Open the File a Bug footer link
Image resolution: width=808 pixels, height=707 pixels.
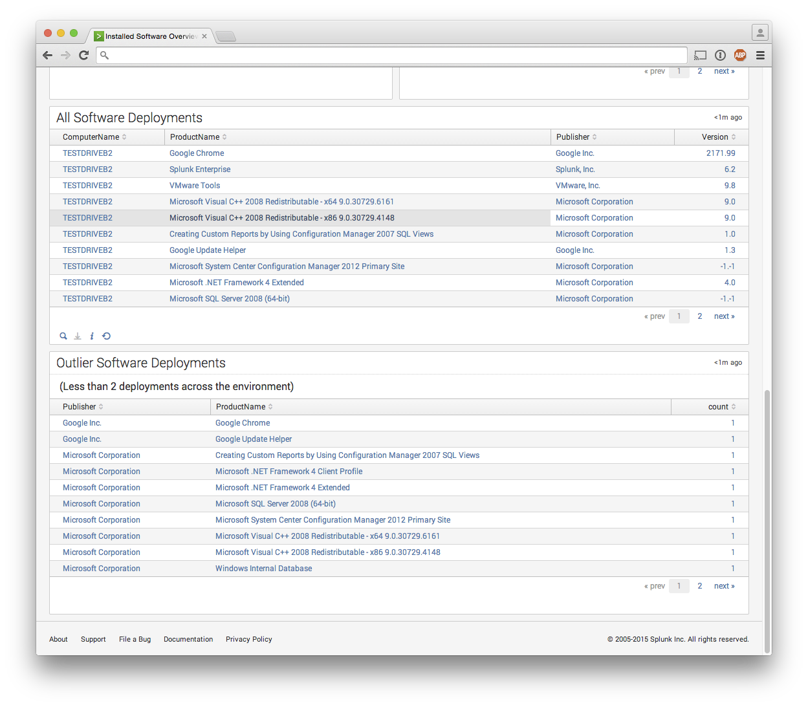pos(135,639)
